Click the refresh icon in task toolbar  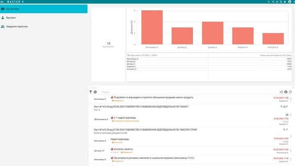pyautogui.click(x=290, y=92)
